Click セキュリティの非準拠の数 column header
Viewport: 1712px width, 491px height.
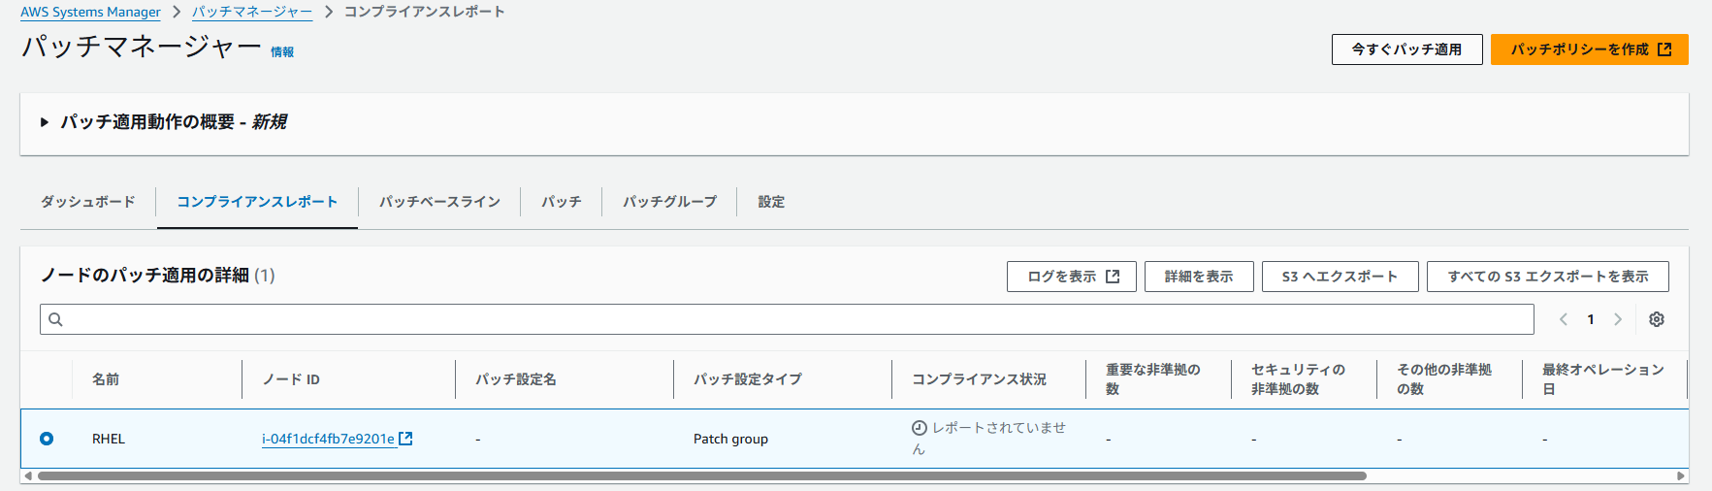click(x=1298, y=379)
